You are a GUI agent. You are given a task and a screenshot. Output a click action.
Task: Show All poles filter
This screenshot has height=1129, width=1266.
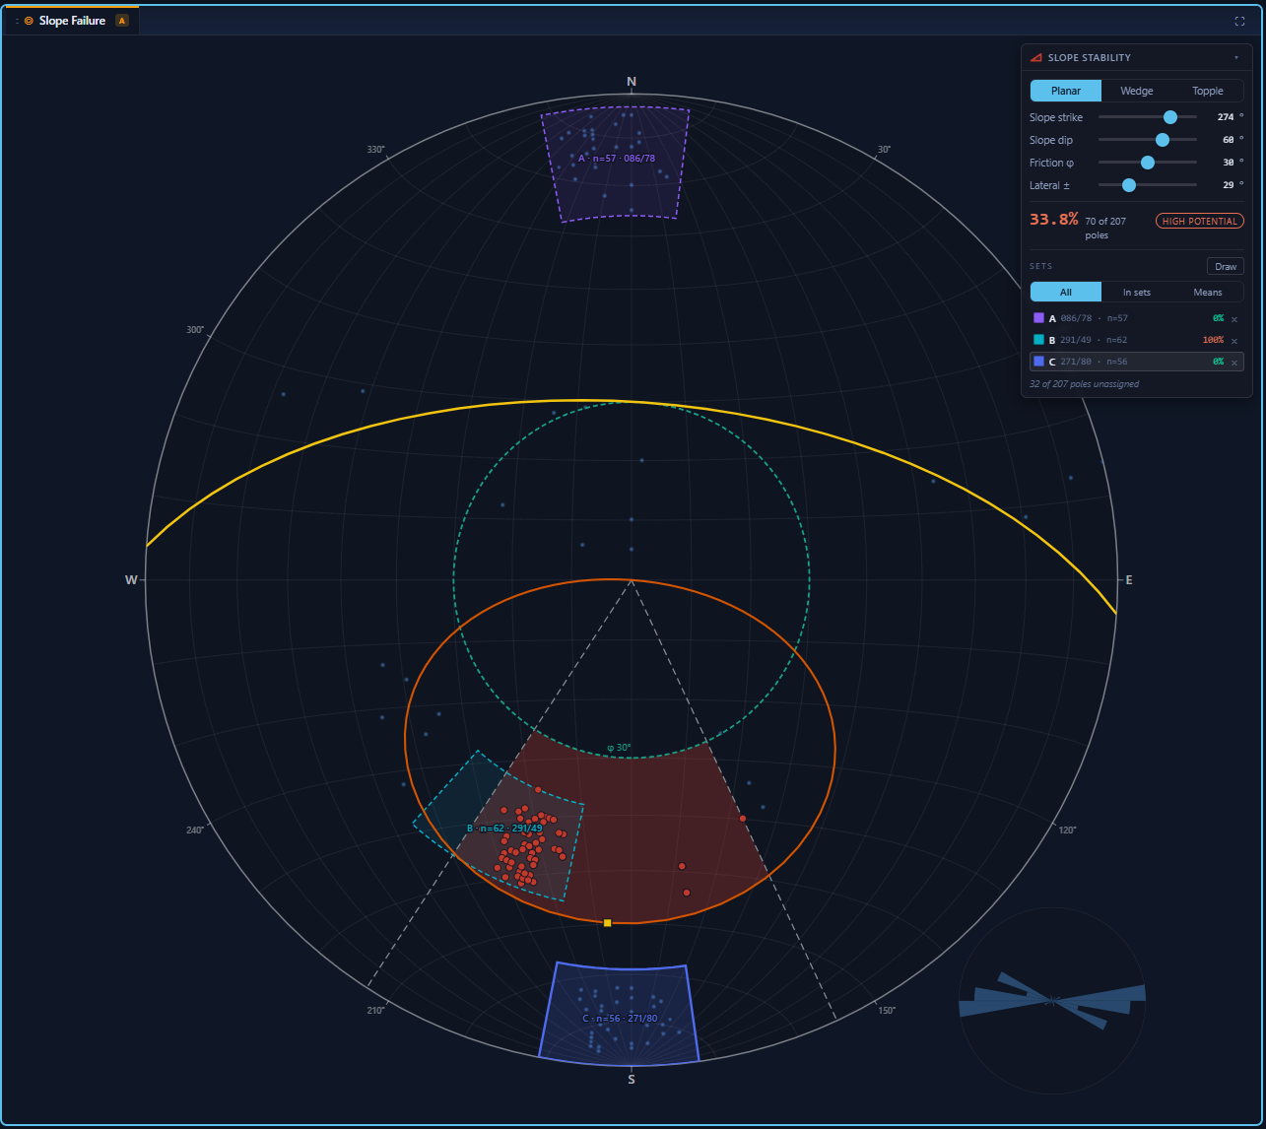point(1066,292)
